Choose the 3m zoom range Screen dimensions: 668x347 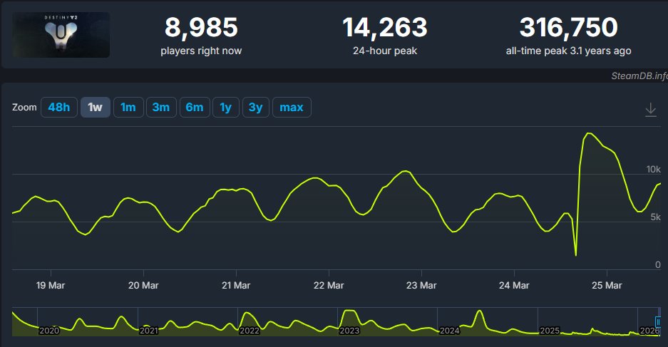point(161,108)
